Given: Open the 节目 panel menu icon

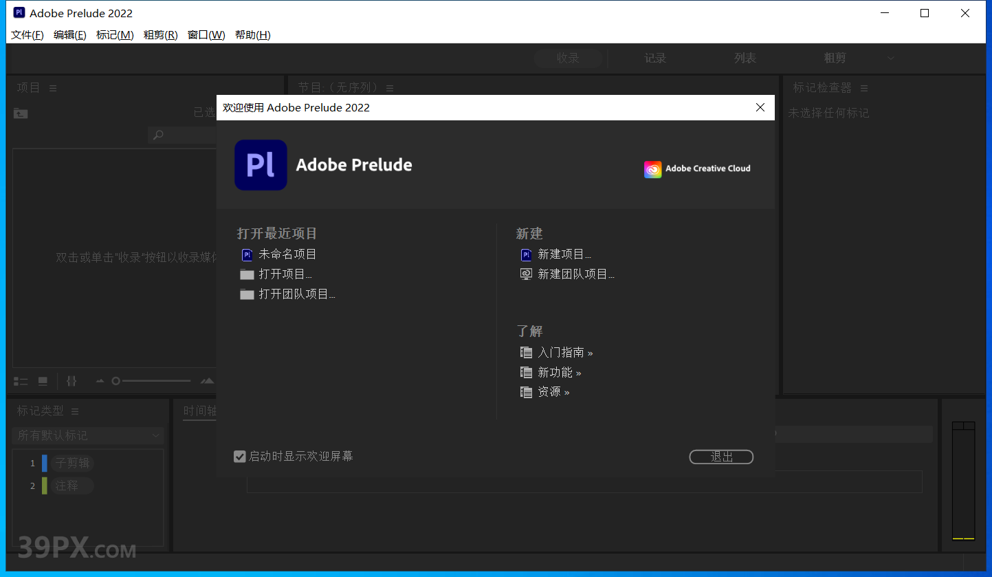Looking at the screenshot, I should pos(390,88).
